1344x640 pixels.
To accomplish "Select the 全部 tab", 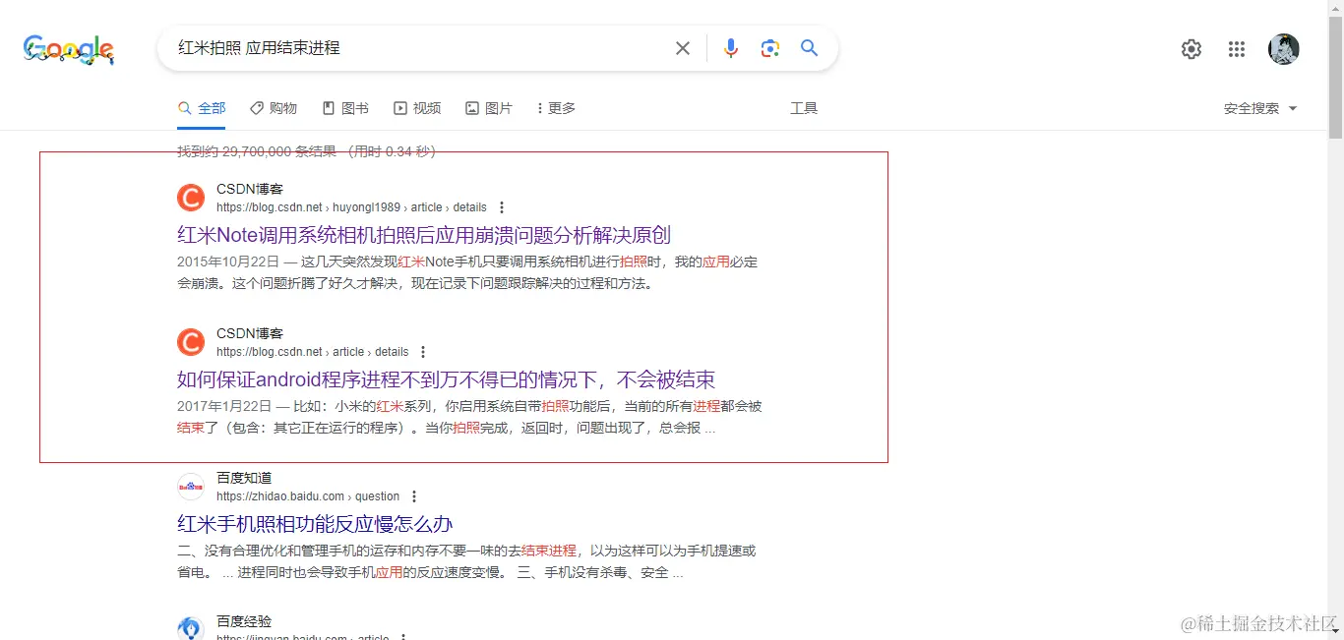I will pyautogui.click(x=202, y=108).
